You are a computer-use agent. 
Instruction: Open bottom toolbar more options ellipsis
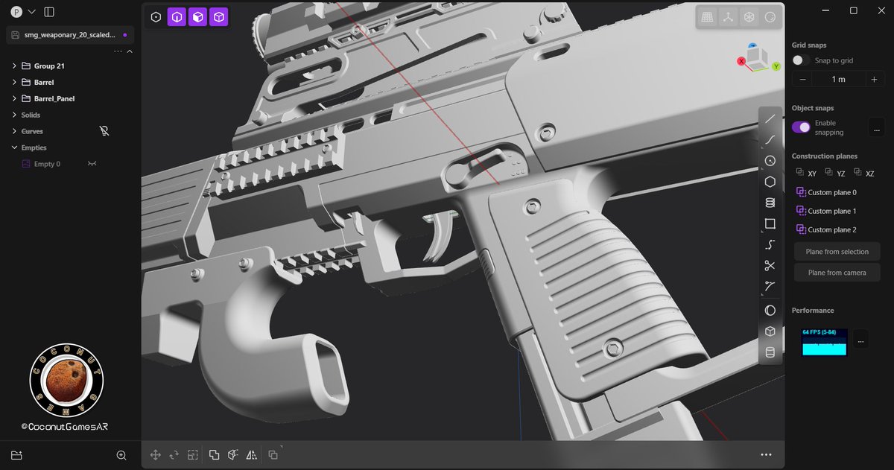[x=766, y=454]
